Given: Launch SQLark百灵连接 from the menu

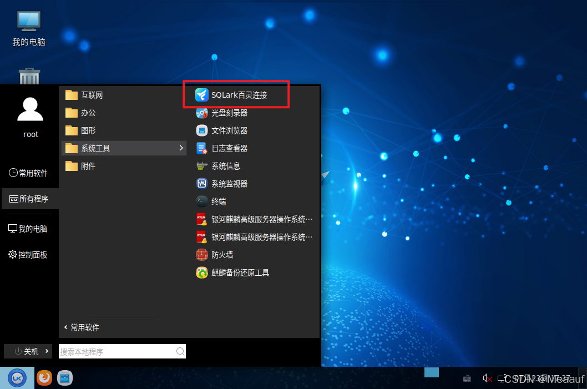Looking at the screenshot, I should [231, 95].
